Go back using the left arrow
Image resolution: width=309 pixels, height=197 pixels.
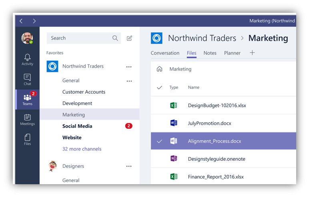[x=21, y=21]
